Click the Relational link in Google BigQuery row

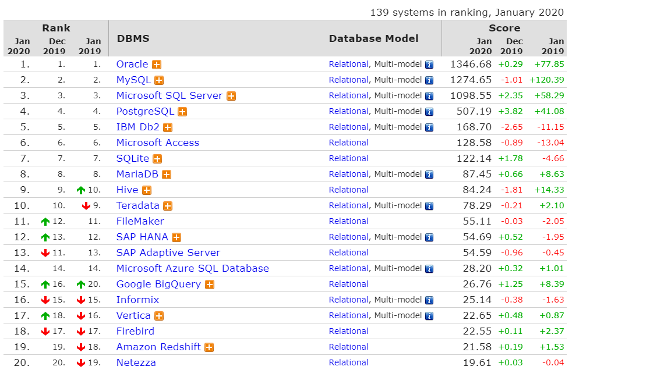tap(348, 284)
